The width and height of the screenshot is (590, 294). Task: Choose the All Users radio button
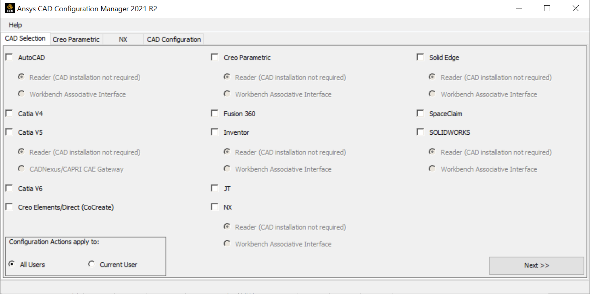pyautogui.click(x=12, y=264)
